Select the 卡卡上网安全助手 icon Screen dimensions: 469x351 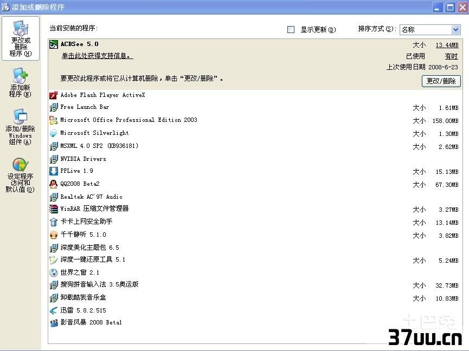tap(54, 222)
